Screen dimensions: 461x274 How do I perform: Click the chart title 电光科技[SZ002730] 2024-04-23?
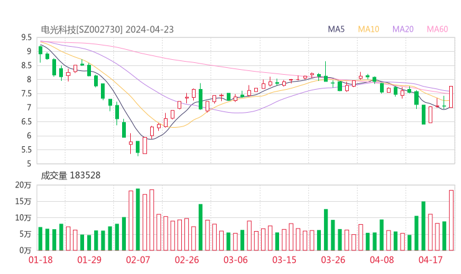[107, 30]
